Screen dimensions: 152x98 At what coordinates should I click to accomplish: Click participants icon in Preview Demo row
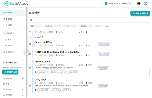pos(79,65)
